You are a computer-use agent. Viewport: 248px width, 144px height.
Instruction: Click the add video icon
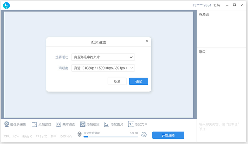coord(83,124)
